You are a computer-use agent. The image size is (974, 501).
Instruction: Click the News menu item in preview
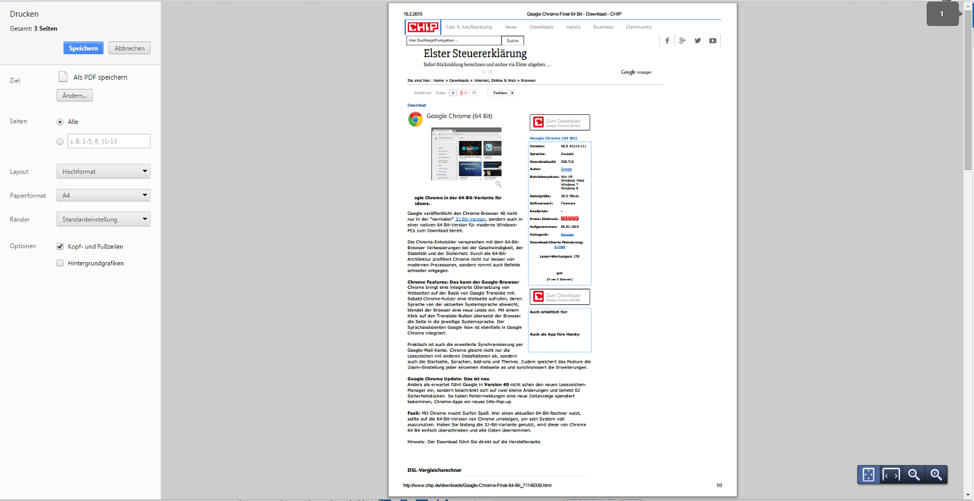point(510,27)
